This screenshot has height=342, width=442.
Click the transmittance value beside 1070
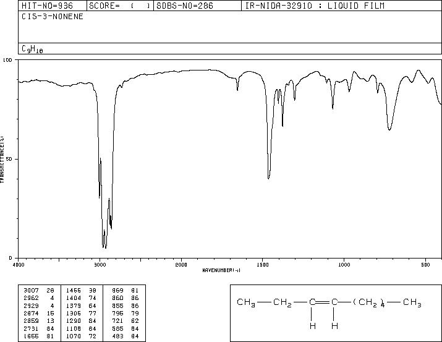(x=93, y=336)
